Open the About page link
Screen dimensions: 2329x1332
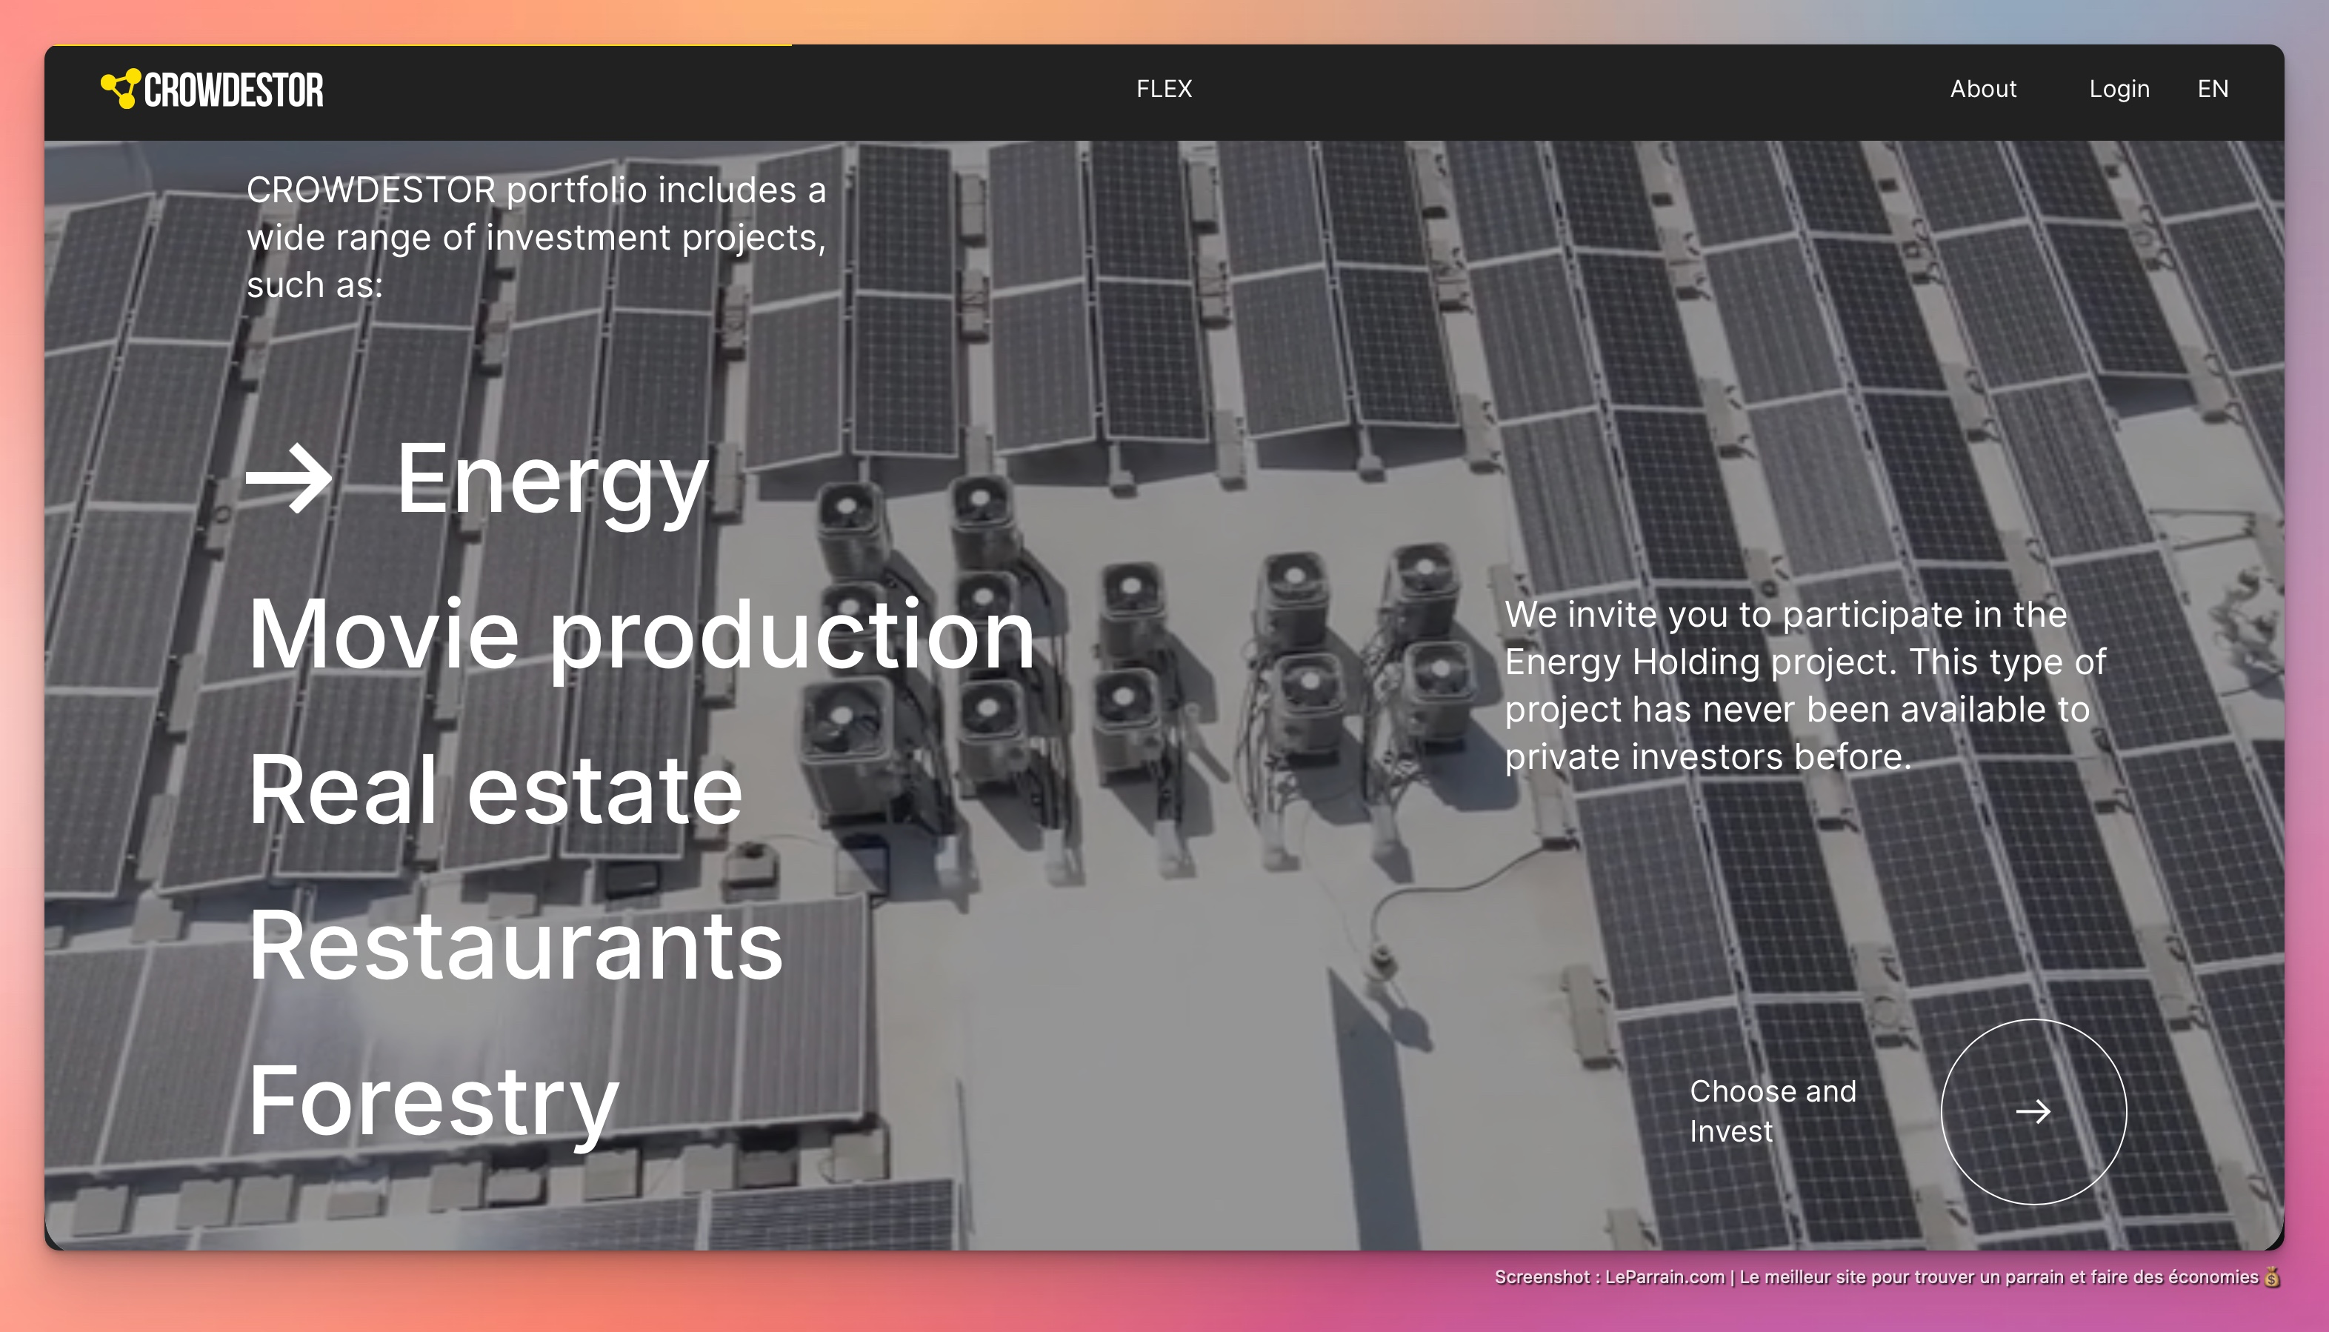click(x=1982, y=89)
